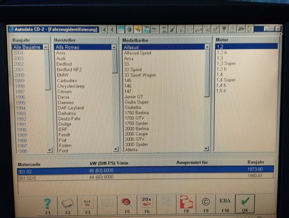The image size is (289, 218).
Task: Click the Baujahr value 1980-81
Action: click(255, 176)
